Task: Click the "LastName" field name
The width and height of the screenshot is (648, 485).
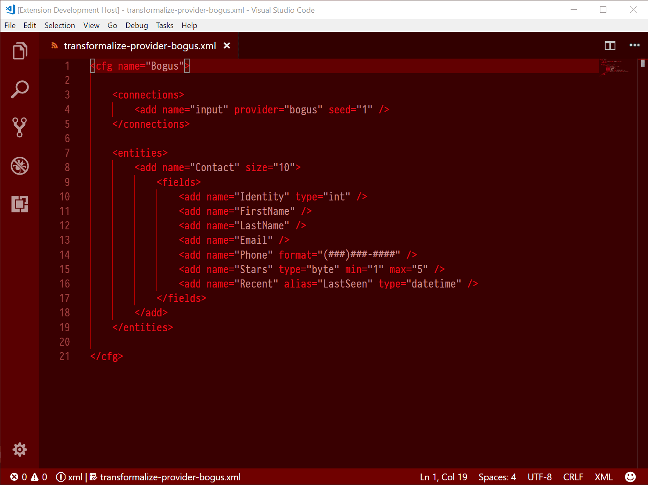Action: coord(262,226)
